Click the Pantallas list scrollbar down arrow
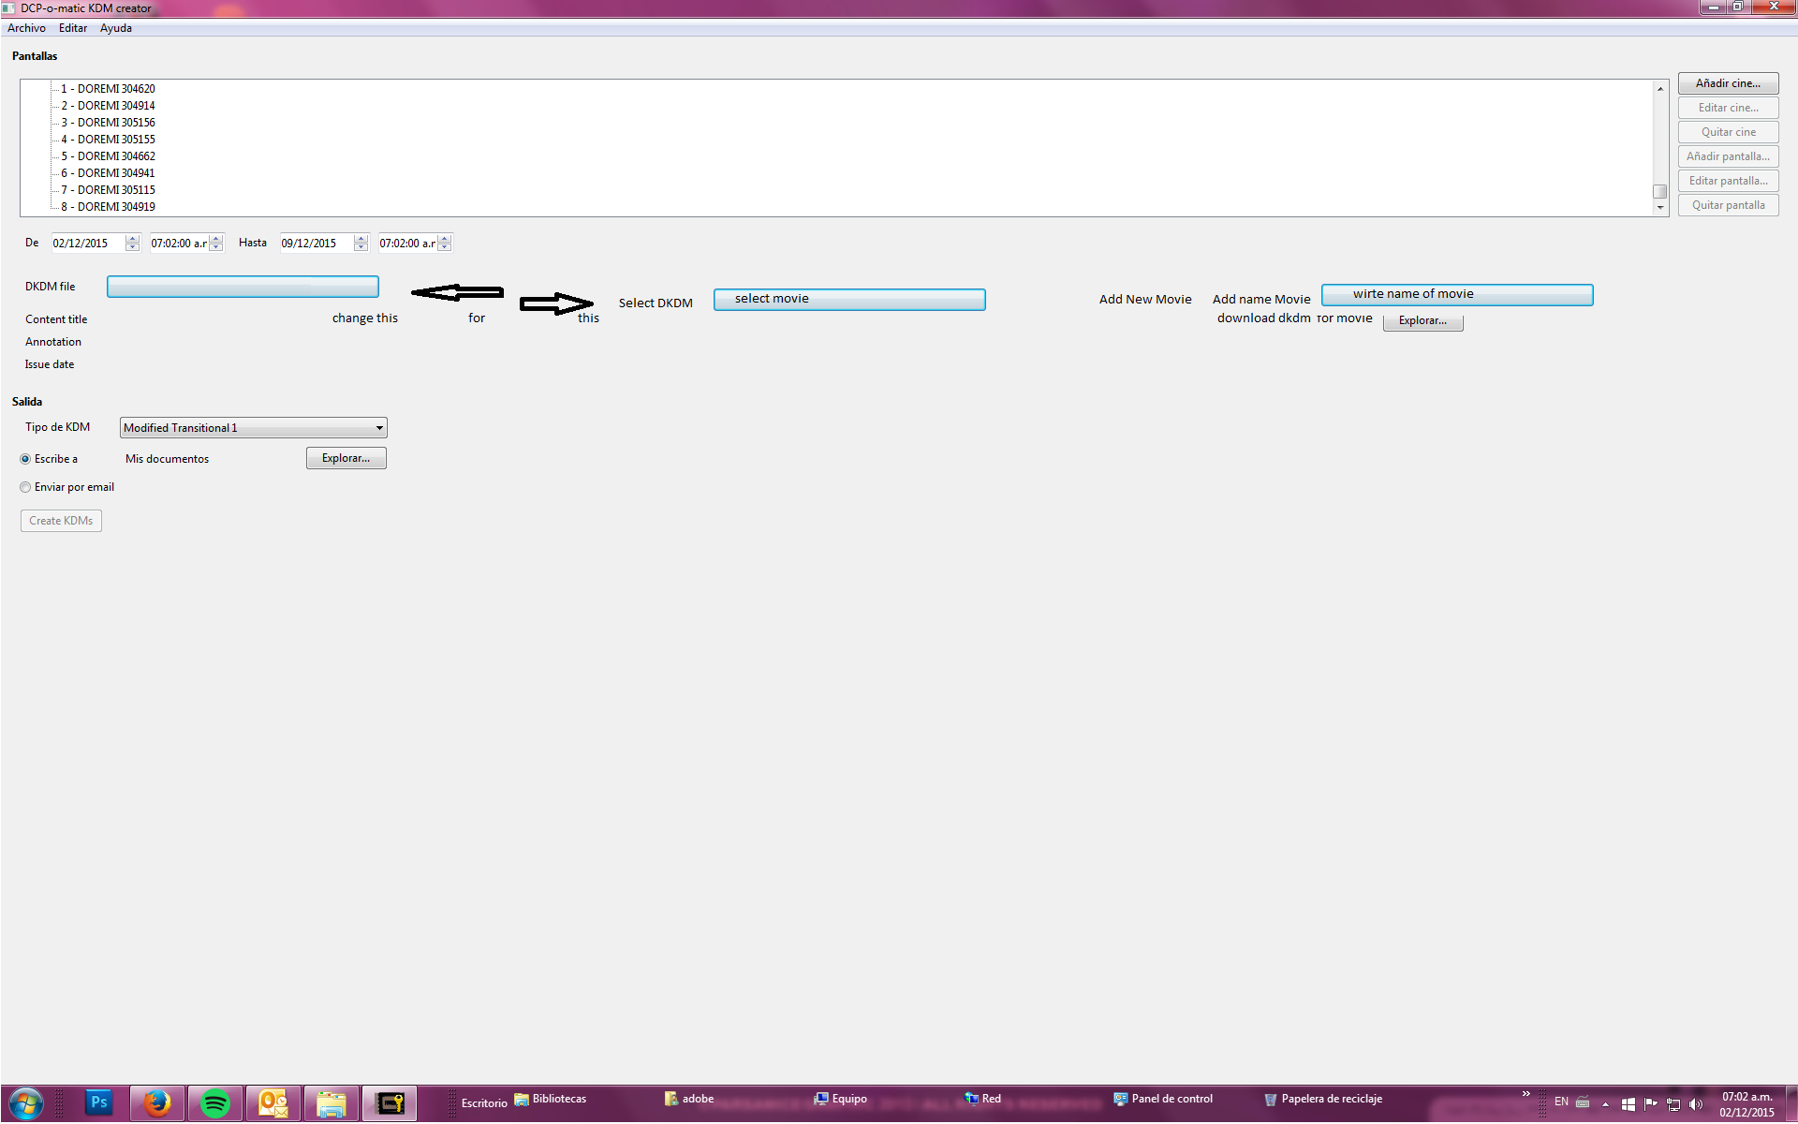The height and width of the screenshot is (1124, 1798). click(x=1659, y=208)
